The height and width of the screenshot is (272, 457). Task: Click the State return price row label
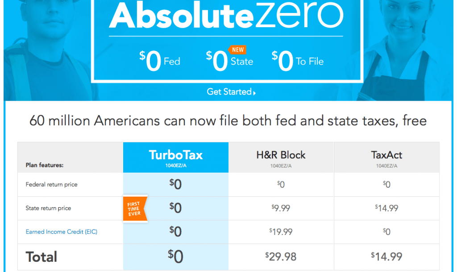pos(48,208)
